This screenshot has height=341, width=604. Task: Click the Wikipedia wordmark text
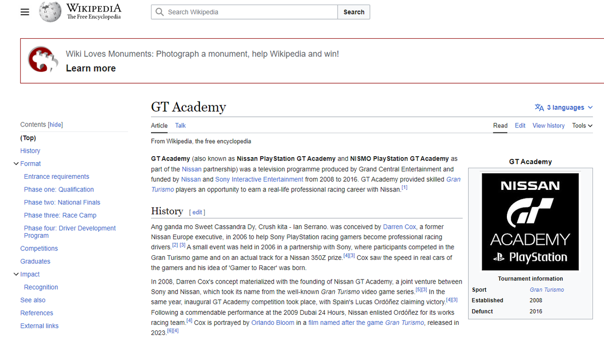point(94,9)
